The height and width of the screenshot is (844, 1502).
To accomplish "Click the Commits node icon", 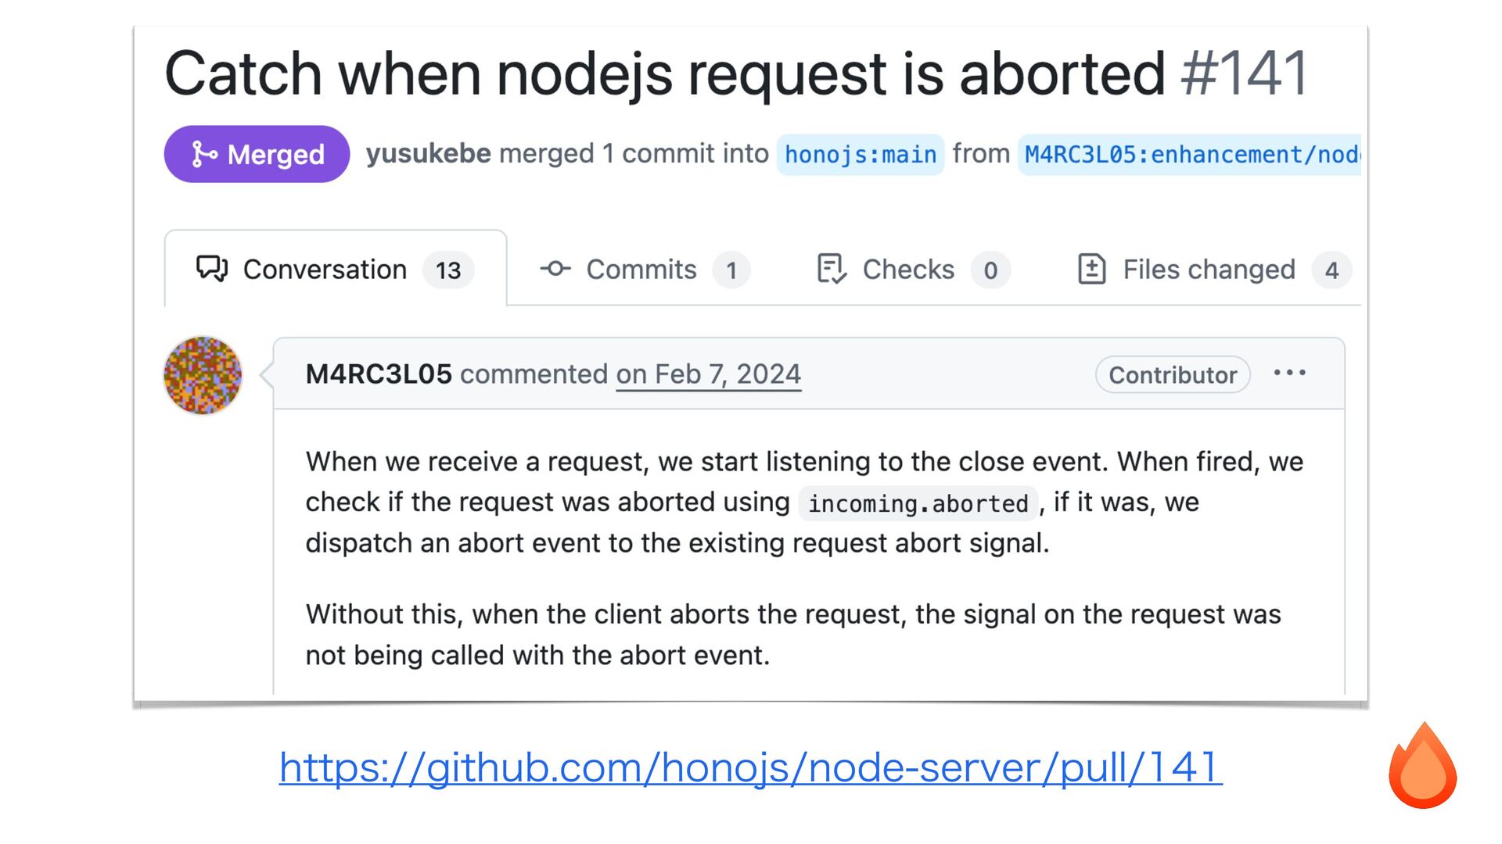I will [555, 269].
